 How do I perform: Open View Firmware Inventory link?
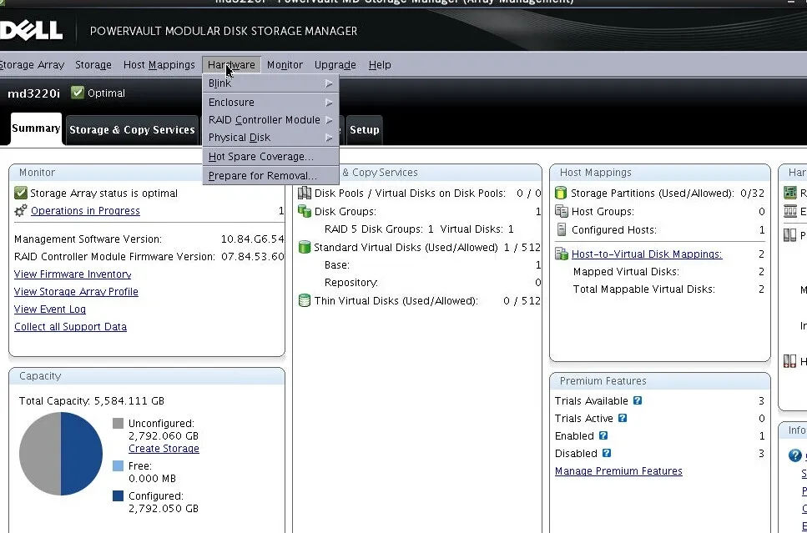click(73, 274)
